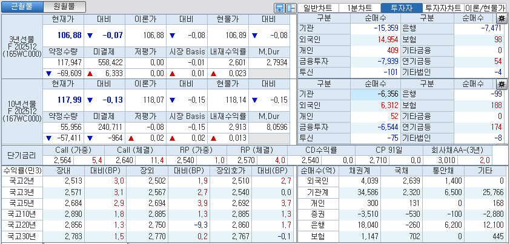Click the 수익률(민3) column header
Image resolution: width=510 pixels, height=244 pixels.
pyautogui.click(x=22, y=170)
